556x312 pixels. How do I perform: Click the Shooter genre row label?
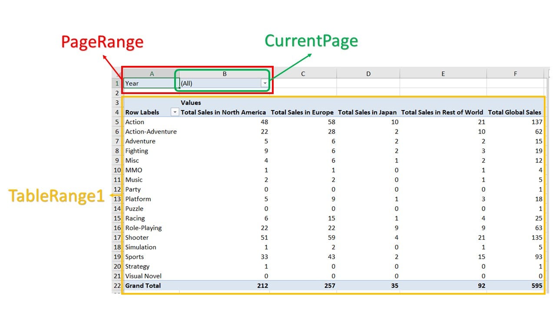click(x=137, y=237)
